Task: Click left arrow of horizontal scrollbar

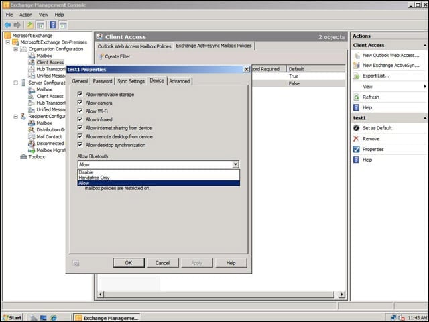Action: pyautogui.click(x=101, y=294)
